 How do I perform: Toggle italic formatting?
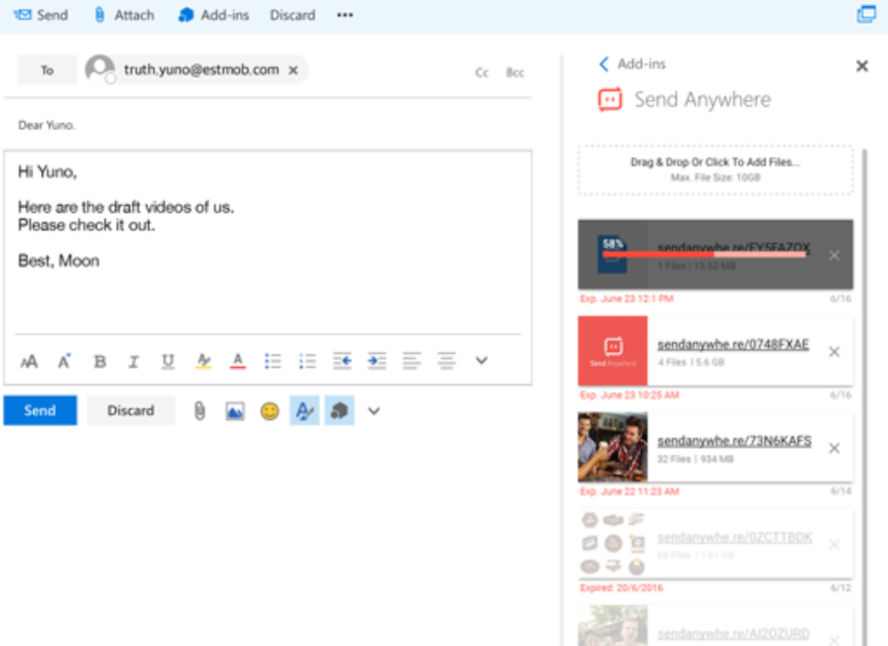click(134, 361)
